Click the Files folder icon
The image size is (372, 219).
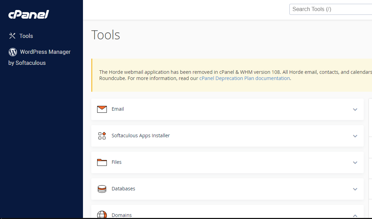(x=102, y=162)
